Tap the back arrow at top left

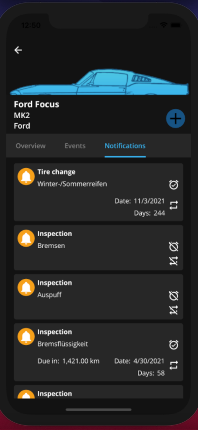tap(18, 50)
